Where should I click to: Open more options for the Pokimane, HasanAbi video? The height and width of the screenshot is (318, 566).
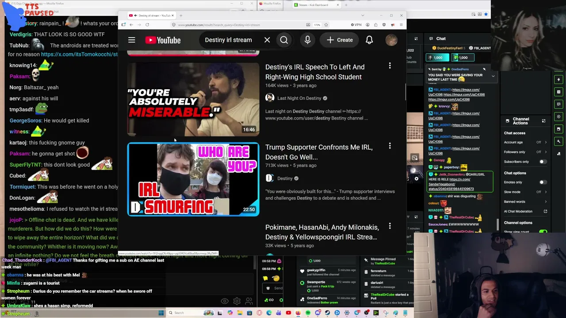coord(390,226)
